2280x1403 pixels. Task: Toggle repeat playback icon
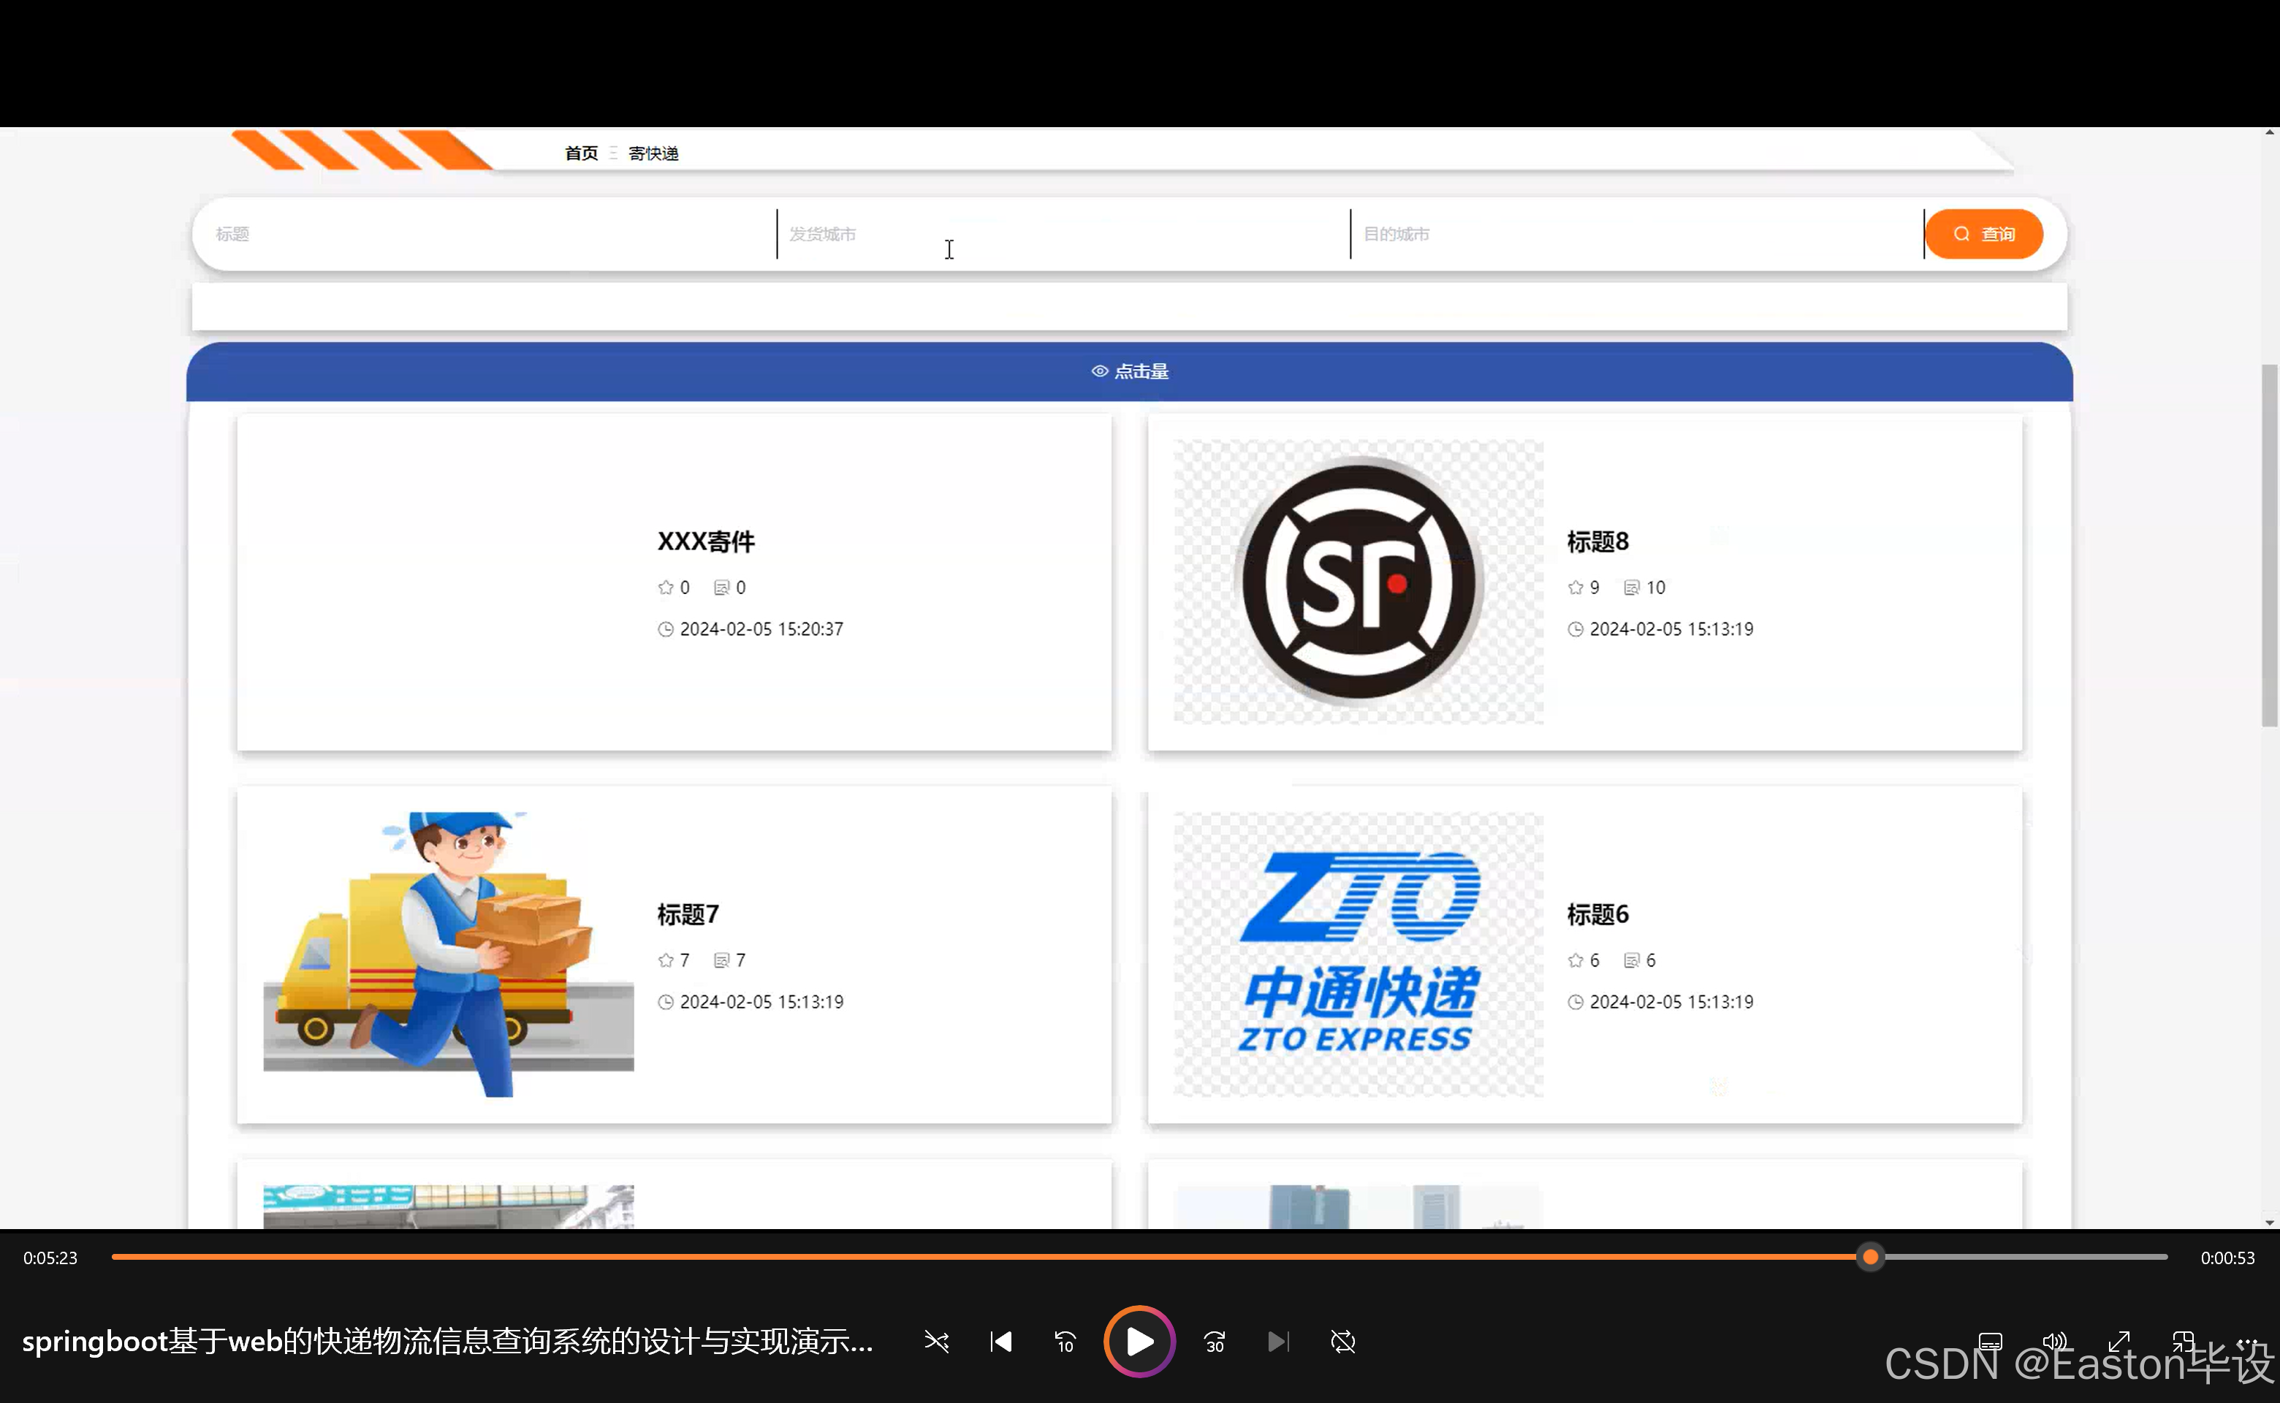pyautogui.click(x=1342, y=1342)
